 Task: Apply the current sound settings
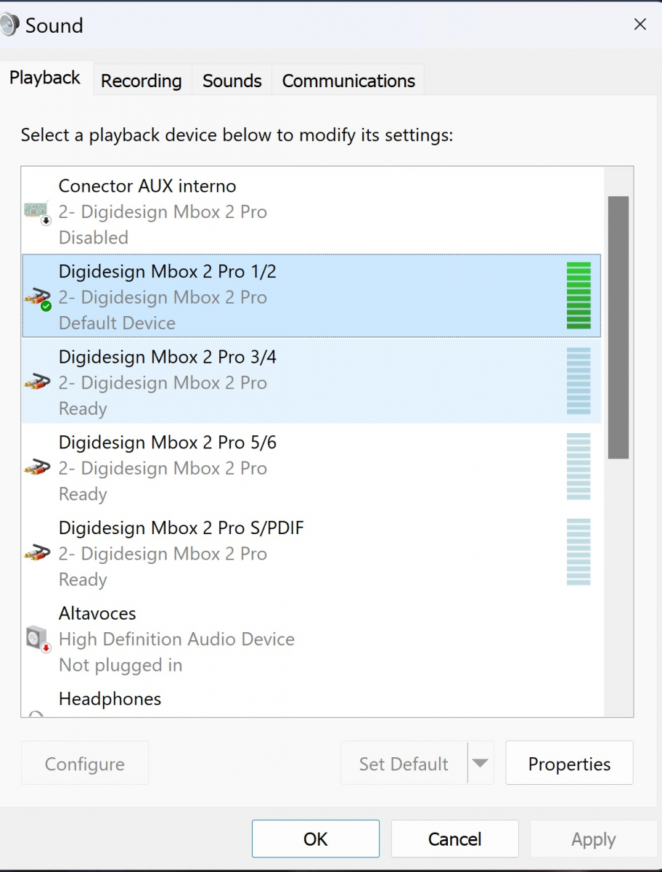[594, 839]
